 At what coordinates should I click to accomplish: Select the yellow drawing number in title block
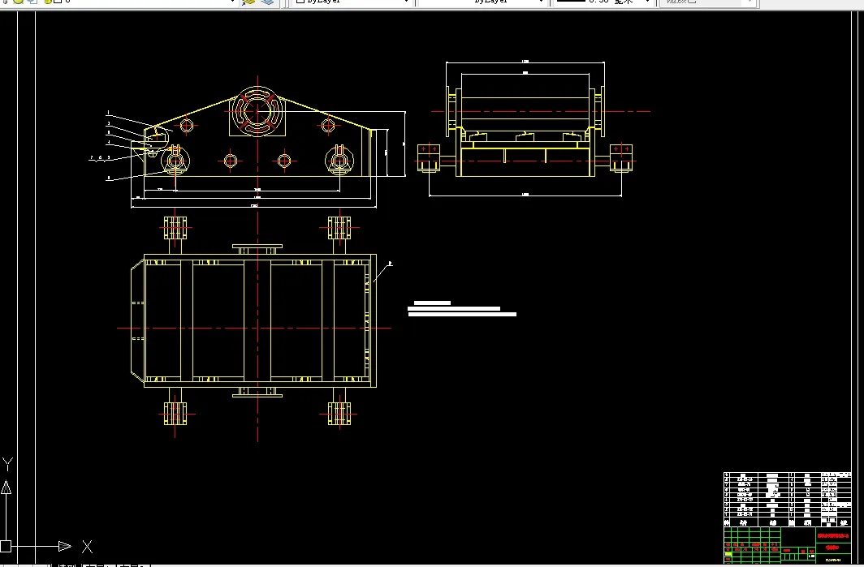coord(832,559)
